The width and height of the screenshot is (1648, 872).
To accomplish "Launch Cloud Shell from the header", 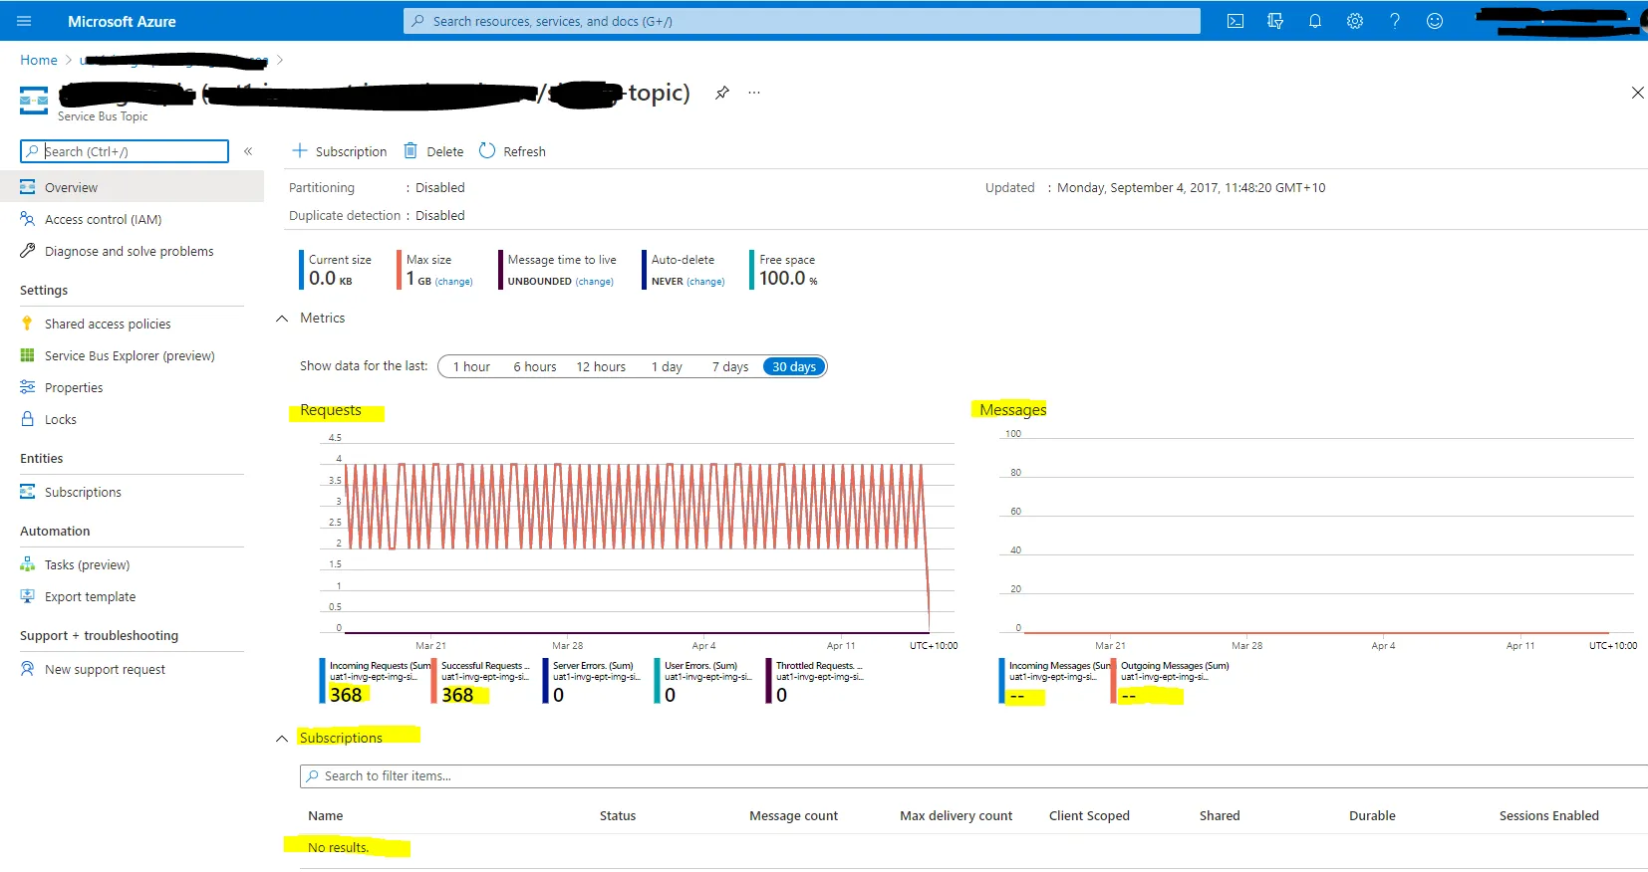I will pos(1236,21).
